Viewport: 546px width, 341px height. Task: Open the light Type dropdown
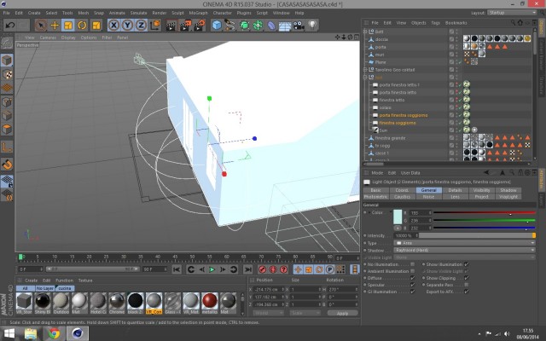click(x=464, y=243)
